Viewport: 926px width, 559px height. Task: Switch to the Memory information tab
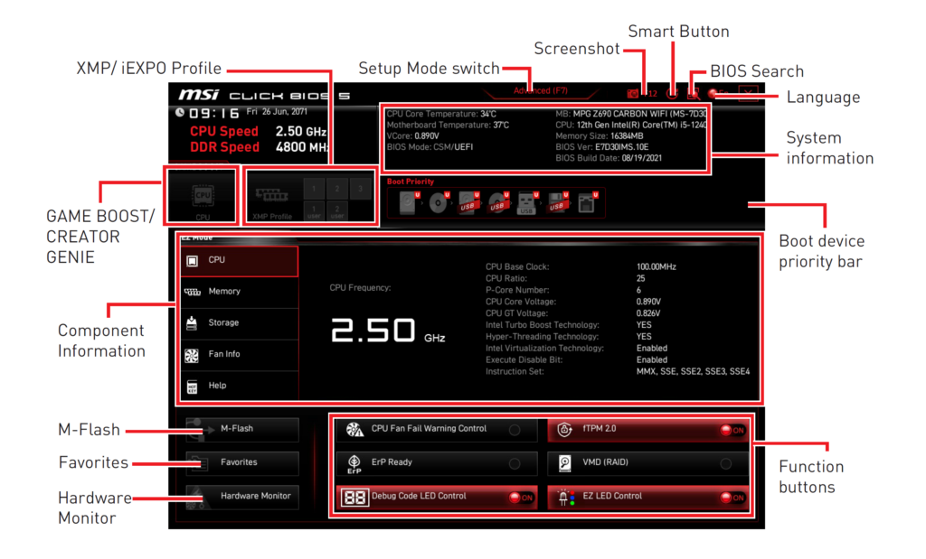239,292
